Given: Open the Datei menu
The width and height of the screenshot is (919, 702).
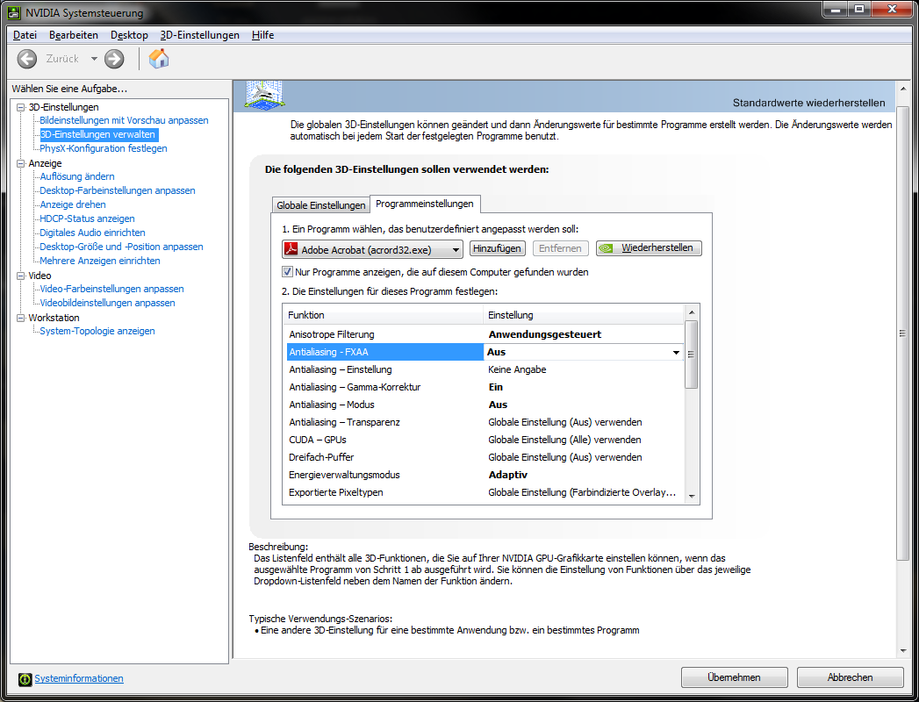Looking at the screenshot, I should [x=25, y=35].
